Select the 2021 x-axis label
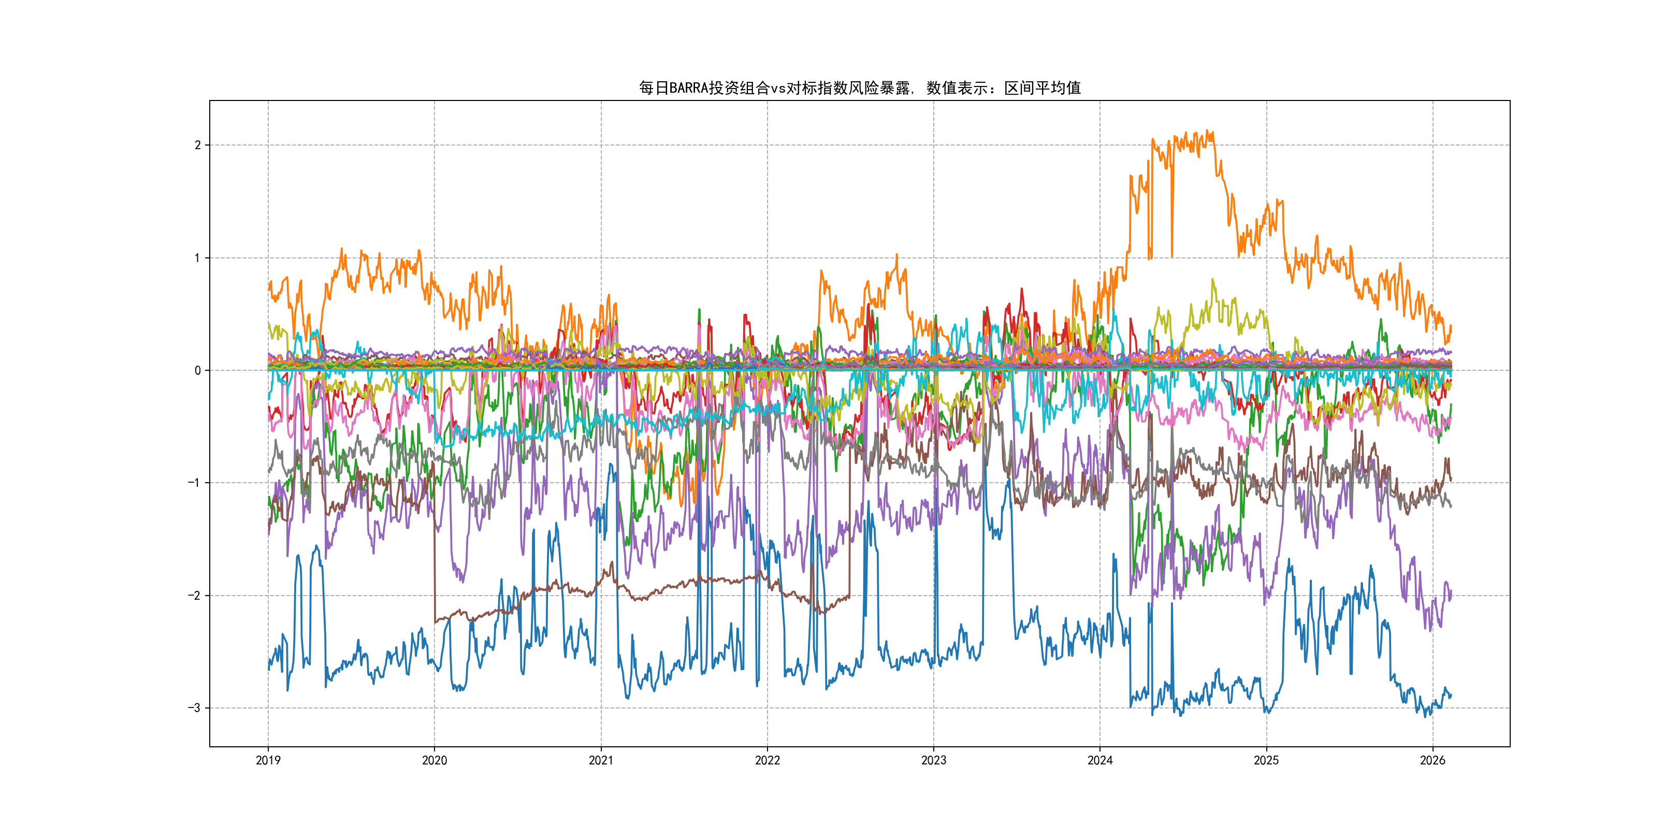 601,760
